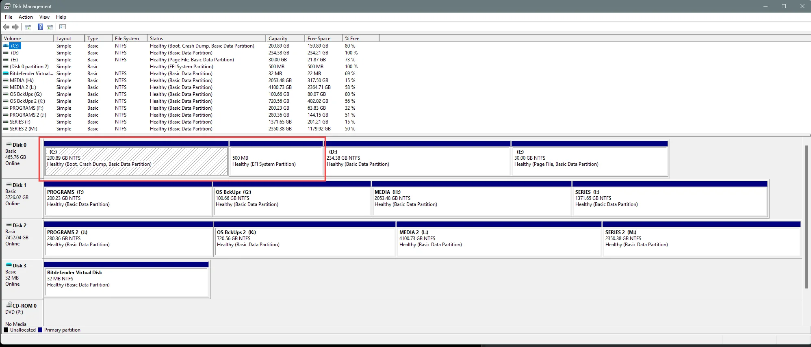This screenshot has height=347, width=811.
Task: Click the "4100.73 GB" capacity cell
Action: pos(280,87)
